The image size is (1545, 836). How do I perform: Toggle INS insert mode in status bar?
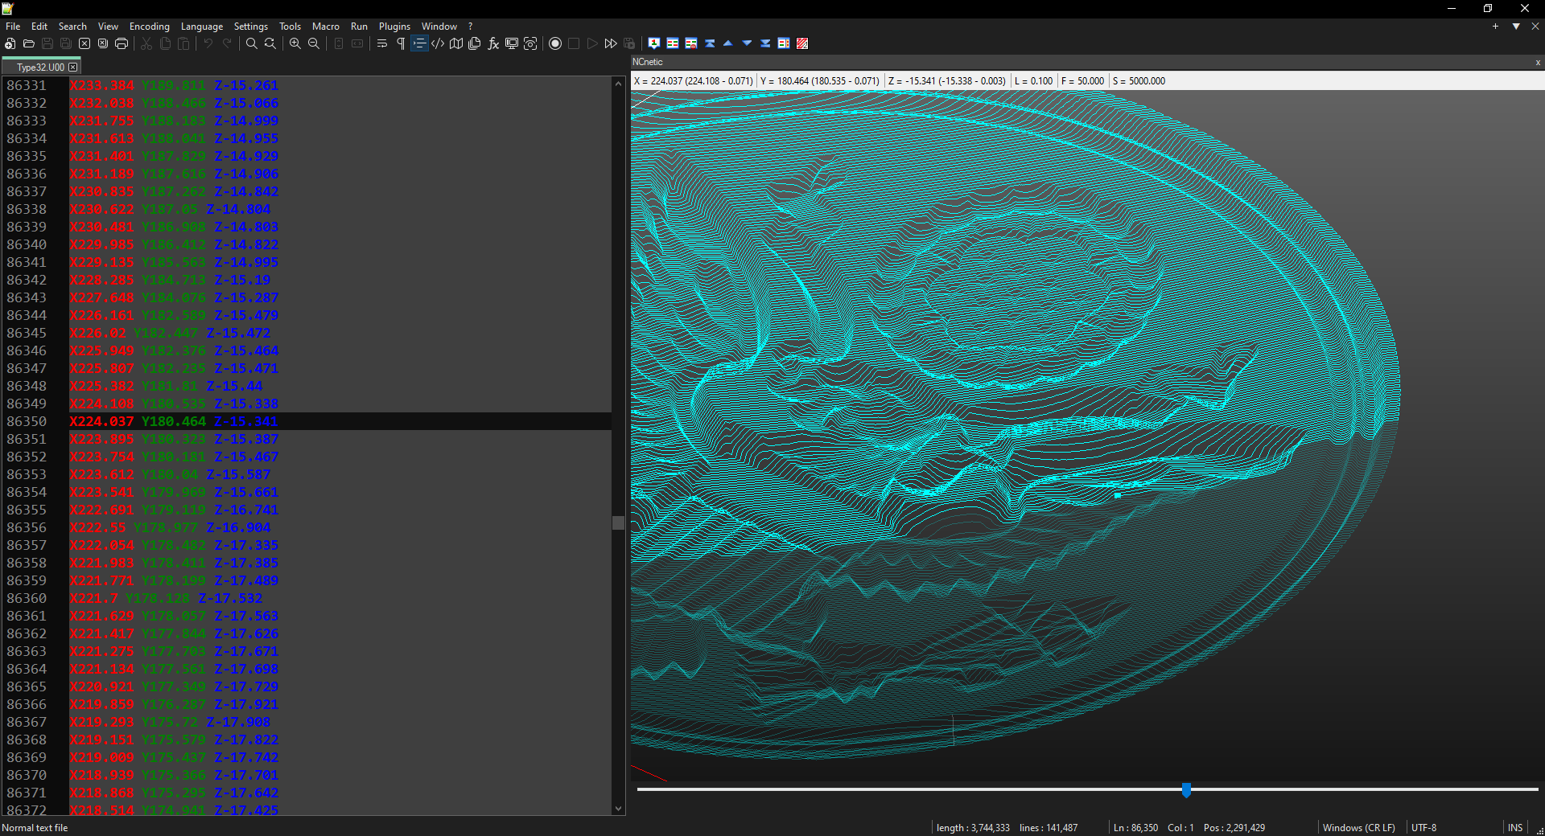(x=1515, y=828)
